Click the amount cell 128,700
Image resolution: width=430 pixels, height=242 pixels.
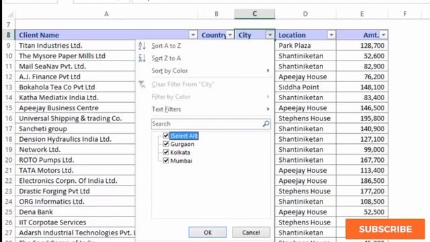tap(362, 45)
